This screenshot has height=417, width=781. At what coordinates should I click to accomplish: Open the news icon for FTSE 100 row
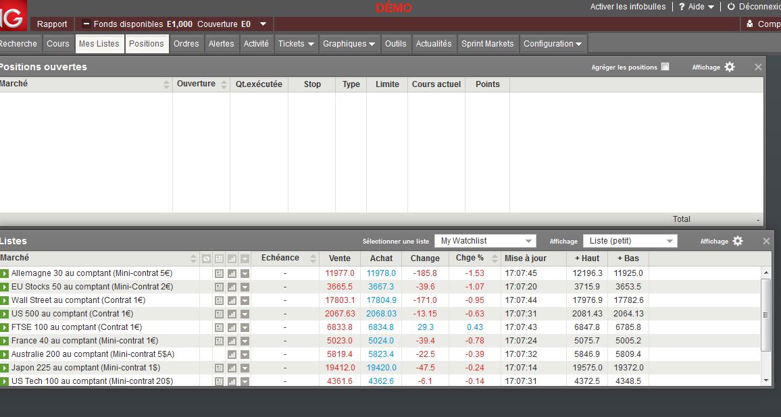219,327
